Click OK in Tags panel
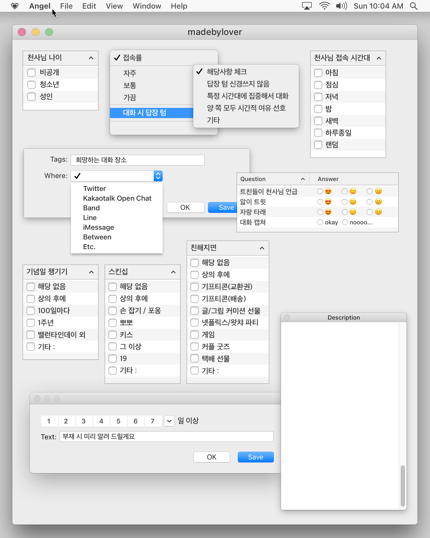Viewport: 430px width, 538px height. click(x=185, y=207)
